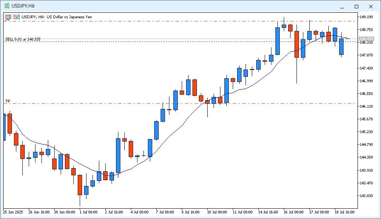
Task: Select the blue moving average line
Action: coord(175,132)
